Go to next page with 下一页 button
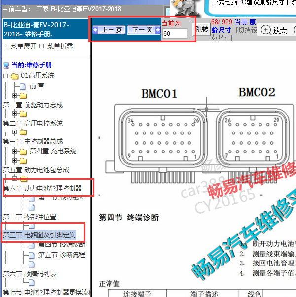The width and height of the screenshot is (296, 297). click(x=144, y=30)
